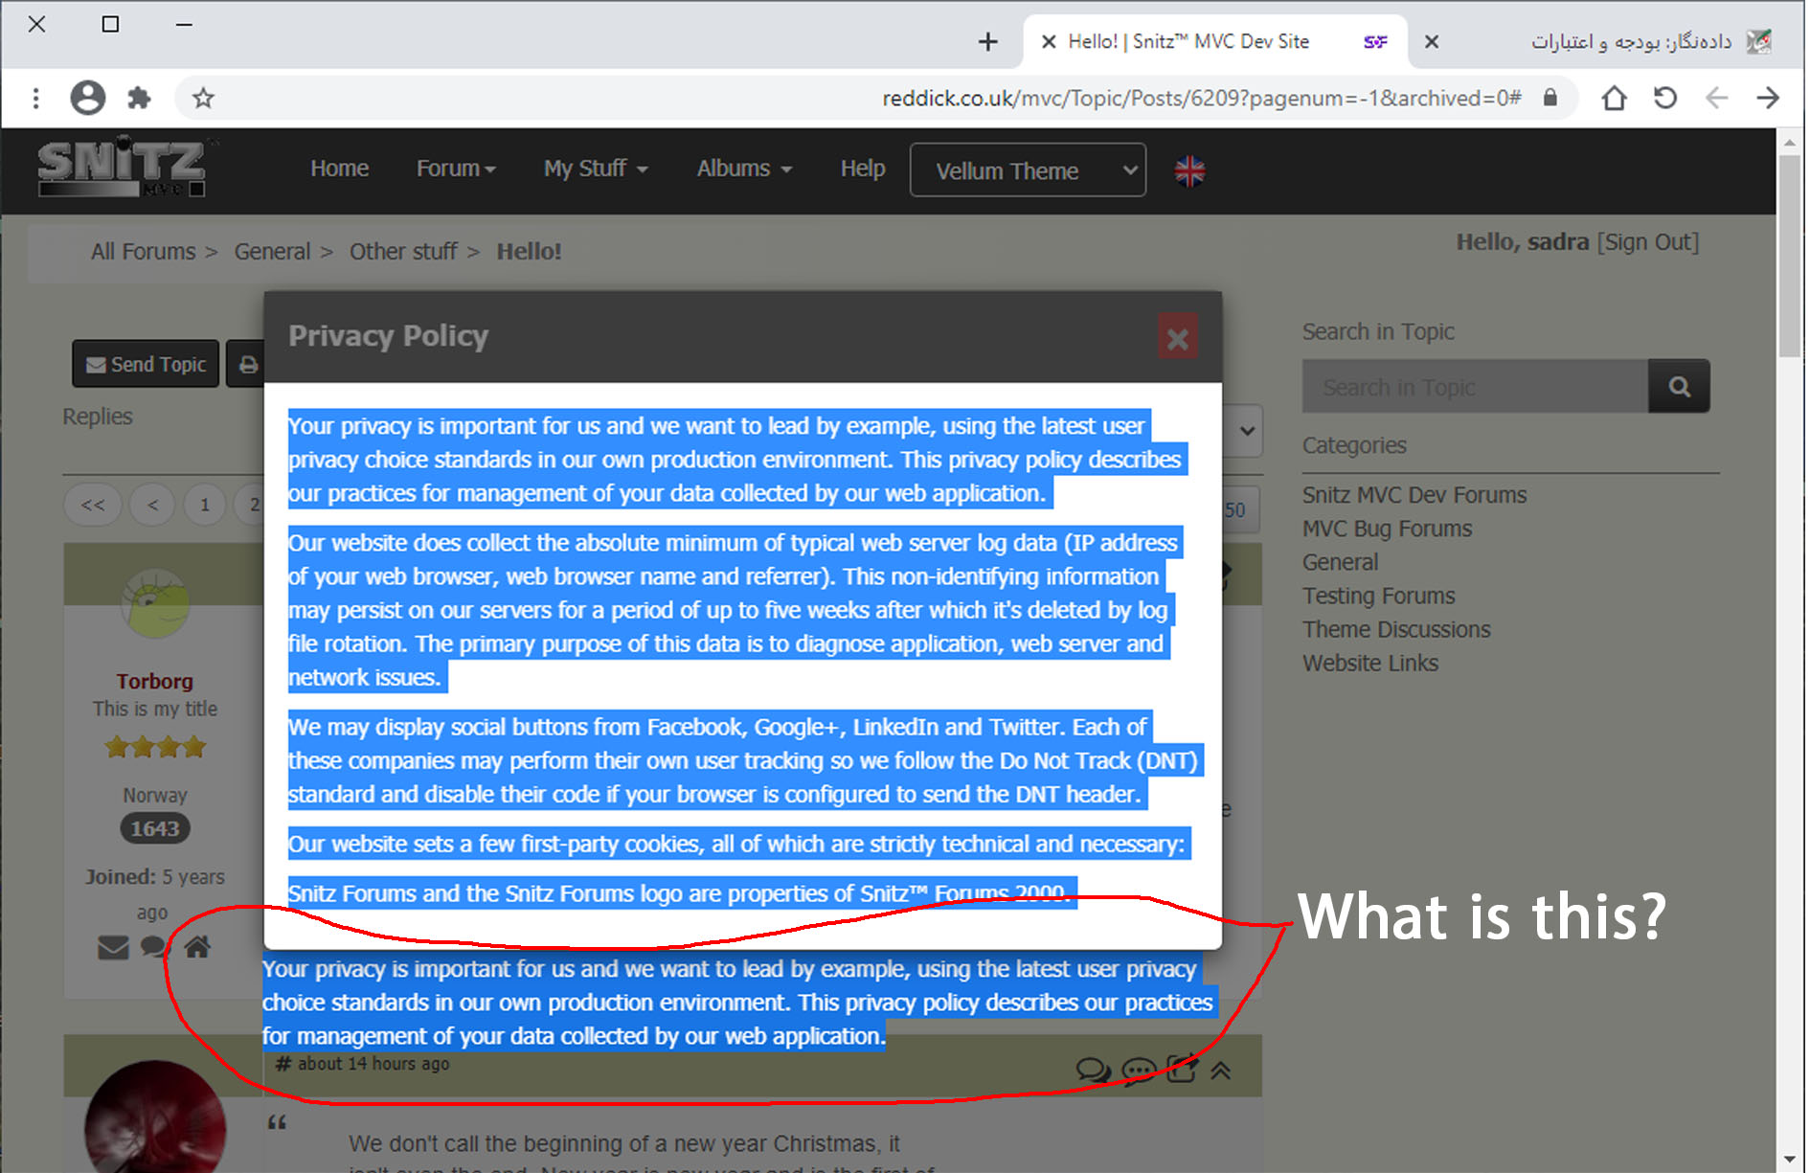This screenshot has width=1810, height=1173.
Task: Click the bookmark star icon in address bar
Action: coord(203,98)
